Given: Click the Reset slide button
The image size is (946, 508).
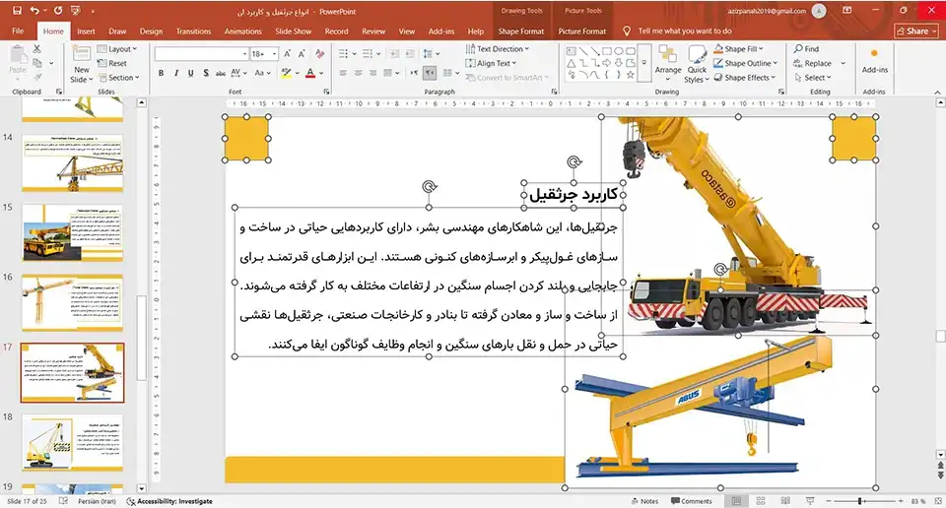Looking at the screenshot, I should pos(112,63).
